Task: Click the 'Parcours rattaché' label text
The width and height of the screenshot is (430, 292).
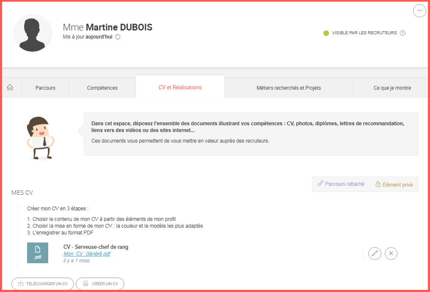Action: click(345, 184)
